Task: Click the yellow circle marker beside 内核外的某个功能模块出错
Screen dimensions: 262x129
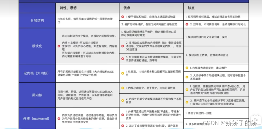Action: coord(123,100)
